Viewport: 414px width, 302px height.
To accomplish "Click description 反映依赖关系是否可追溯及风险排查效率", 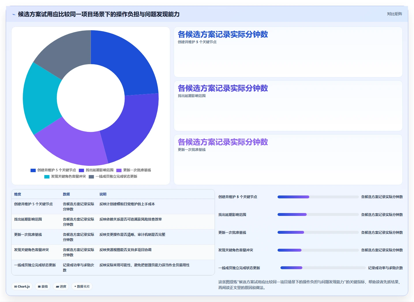I will 131,219.
